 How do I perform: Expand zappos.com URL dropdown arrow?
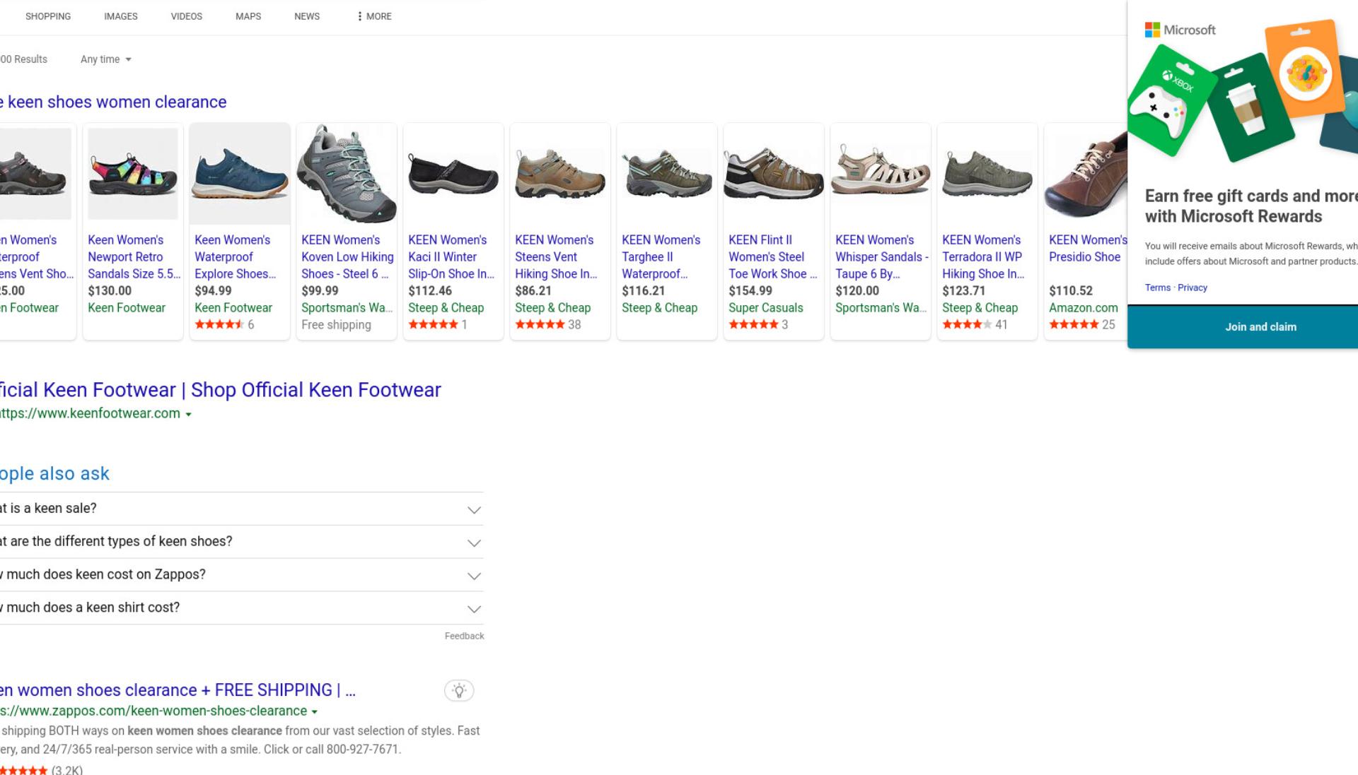pyautogui.click(x=315, y=712)
